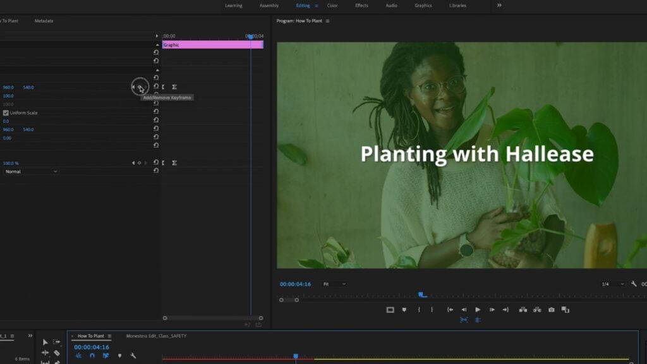Click the Export Frame camera icon

click(x=552, y=310)
